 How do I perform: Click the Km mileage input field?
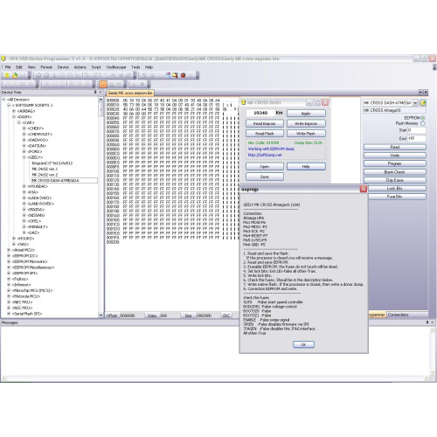click(x=260, y=113)
